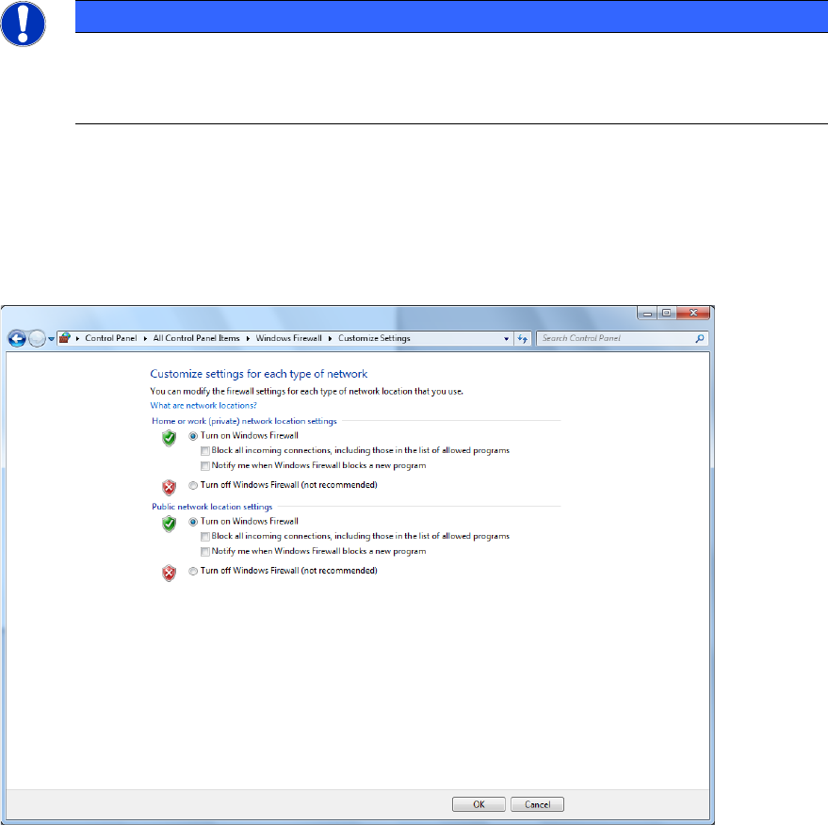Click the blue exclamation notice icon
The image size is (828, 825).
point(23,24)
